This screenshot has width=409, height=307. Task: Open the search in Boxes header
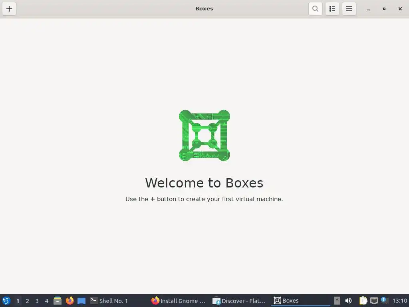(x=316, y=9)
